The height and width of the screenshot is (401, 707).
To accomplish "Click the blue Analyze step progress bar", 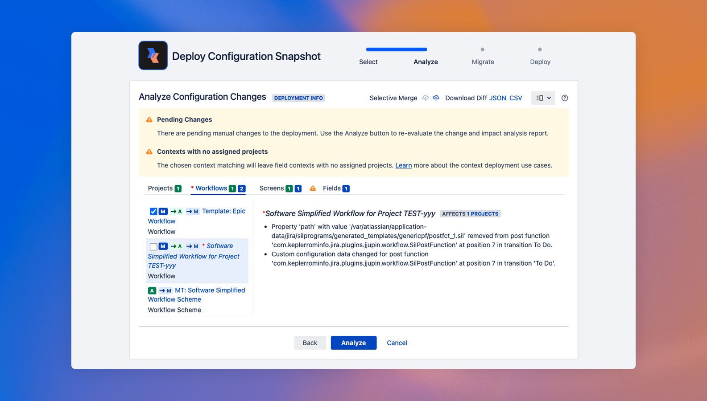I will (x=397, y=49).
